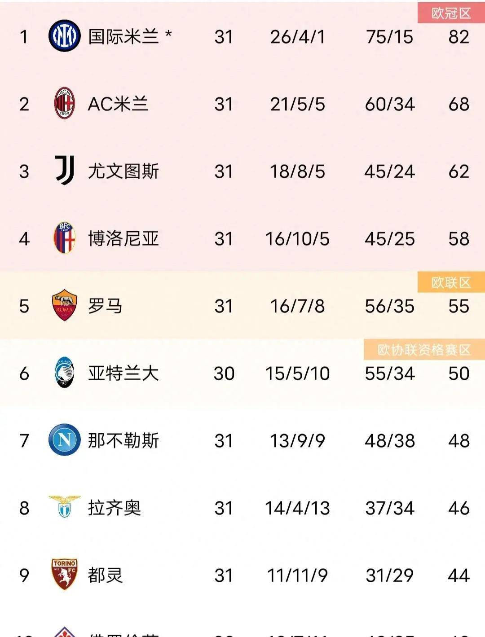Click 拉齐奥's 37/34 goals figure
Viewport: 485px width, 637px height.
tap(389, 508)
